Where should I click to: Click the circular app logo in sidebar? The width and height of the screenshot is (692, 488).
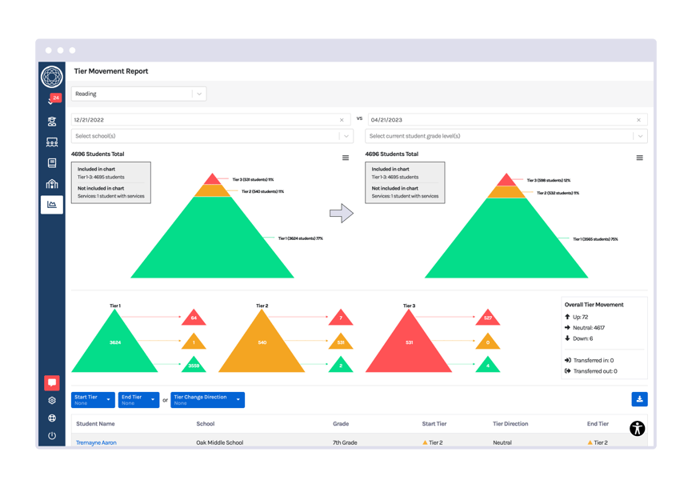point(52,76)
